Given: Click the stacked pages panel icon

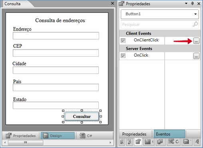Looking at the screenshot, I should pyautogui.click(x=160, y=142).
